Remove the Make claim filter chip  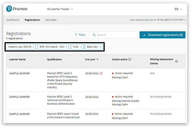100,47
